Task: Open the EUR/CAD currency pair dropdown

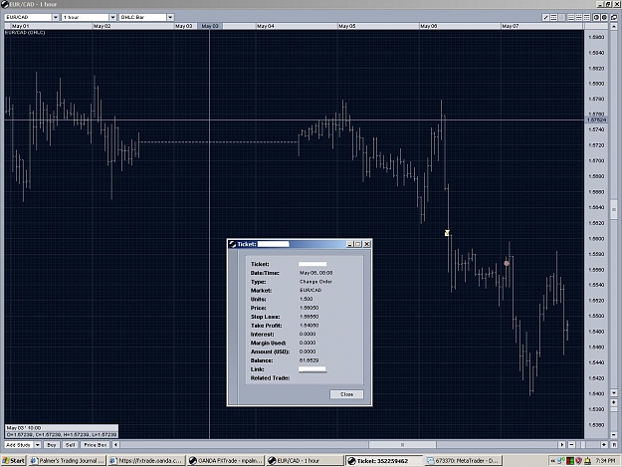Action: pos(55,17)
